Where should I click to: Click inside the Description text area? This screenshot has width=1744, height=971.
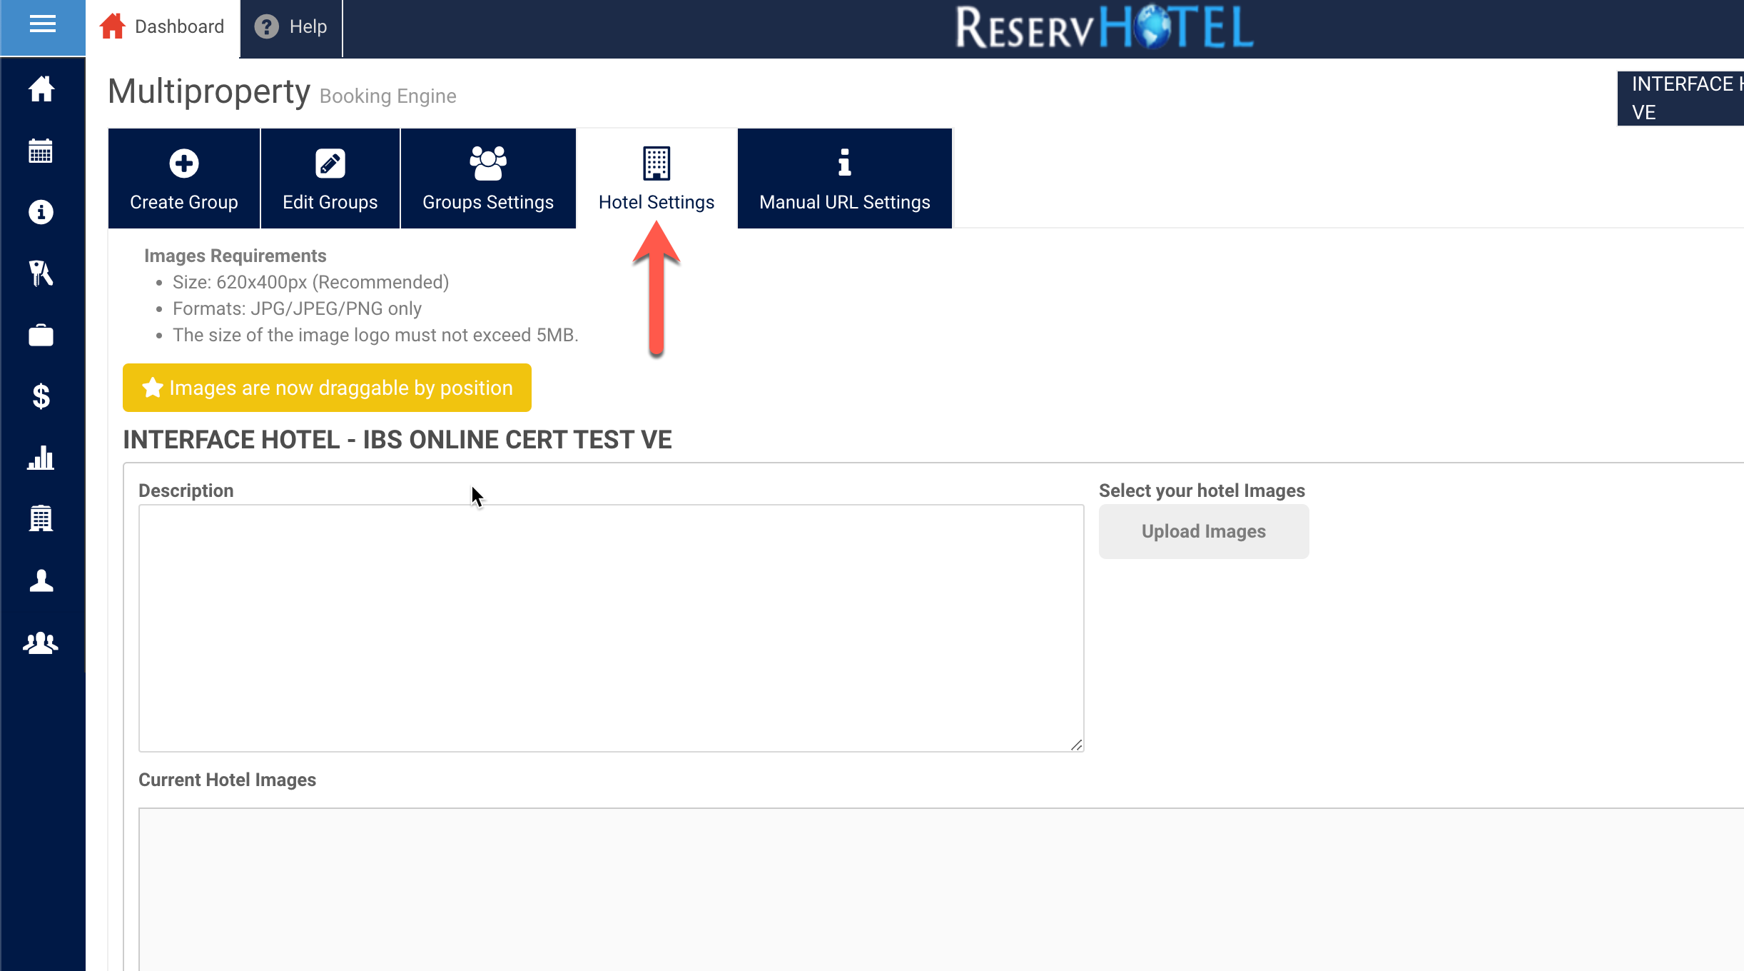[611, 628]
